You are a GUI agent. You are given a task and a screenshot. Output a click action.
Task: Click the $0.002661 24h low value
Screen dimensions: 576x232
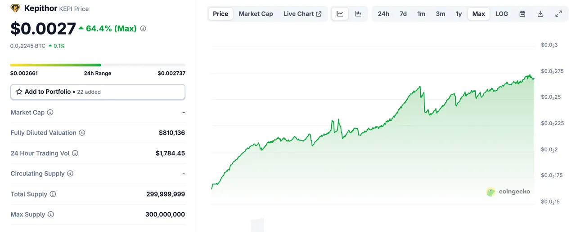[x=24, y=73]
